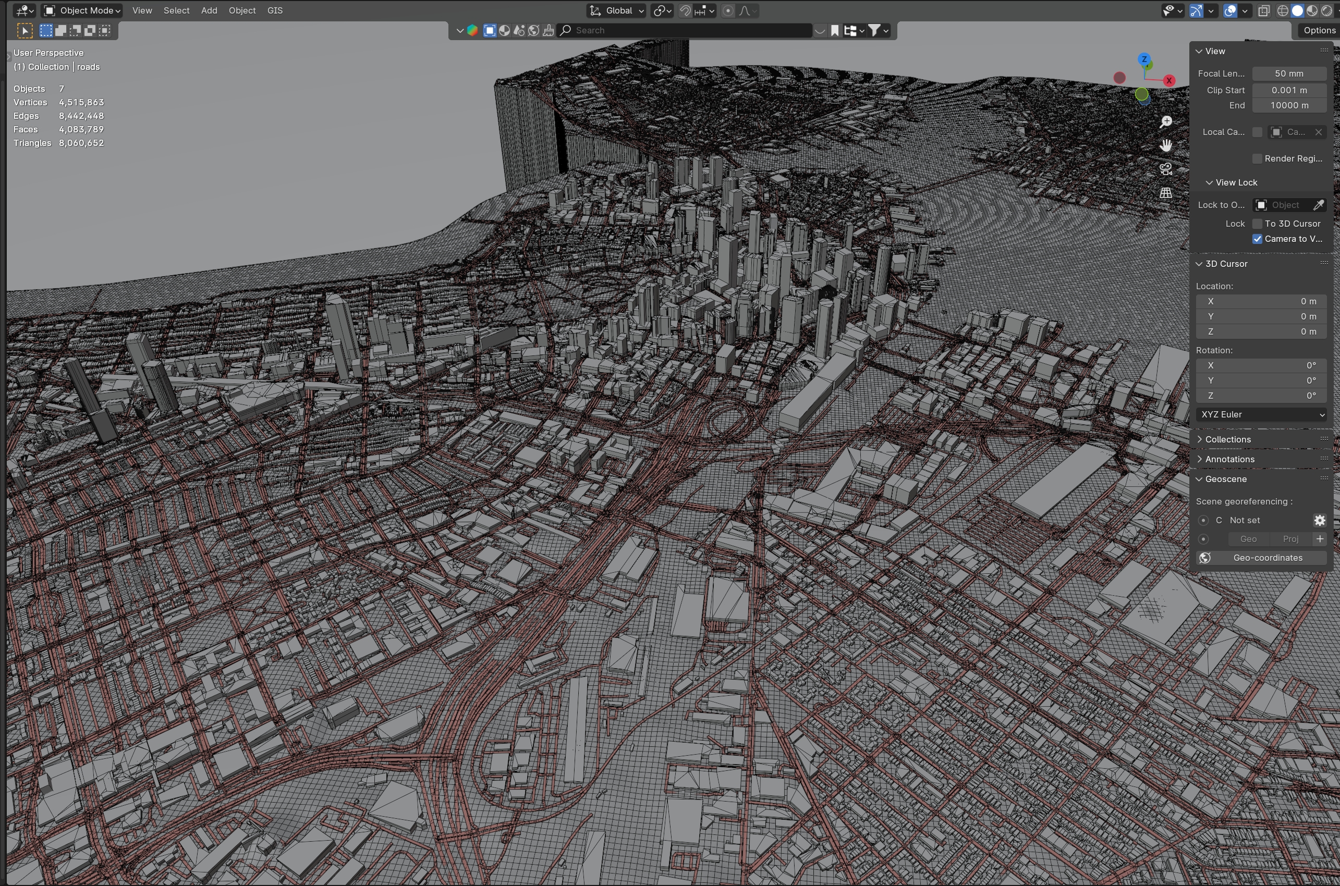
Task: Click the zoom magnifier gizmo icon
Action: pos(1165,122)
